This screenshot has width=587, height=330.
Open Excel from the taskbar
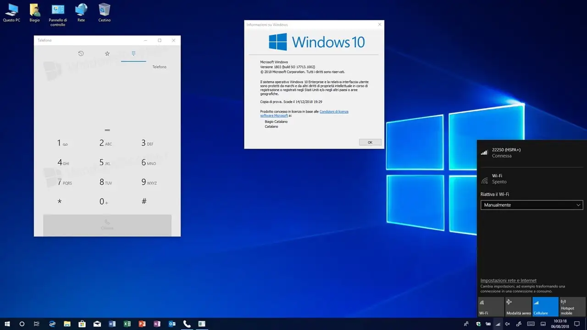point(127,324)
